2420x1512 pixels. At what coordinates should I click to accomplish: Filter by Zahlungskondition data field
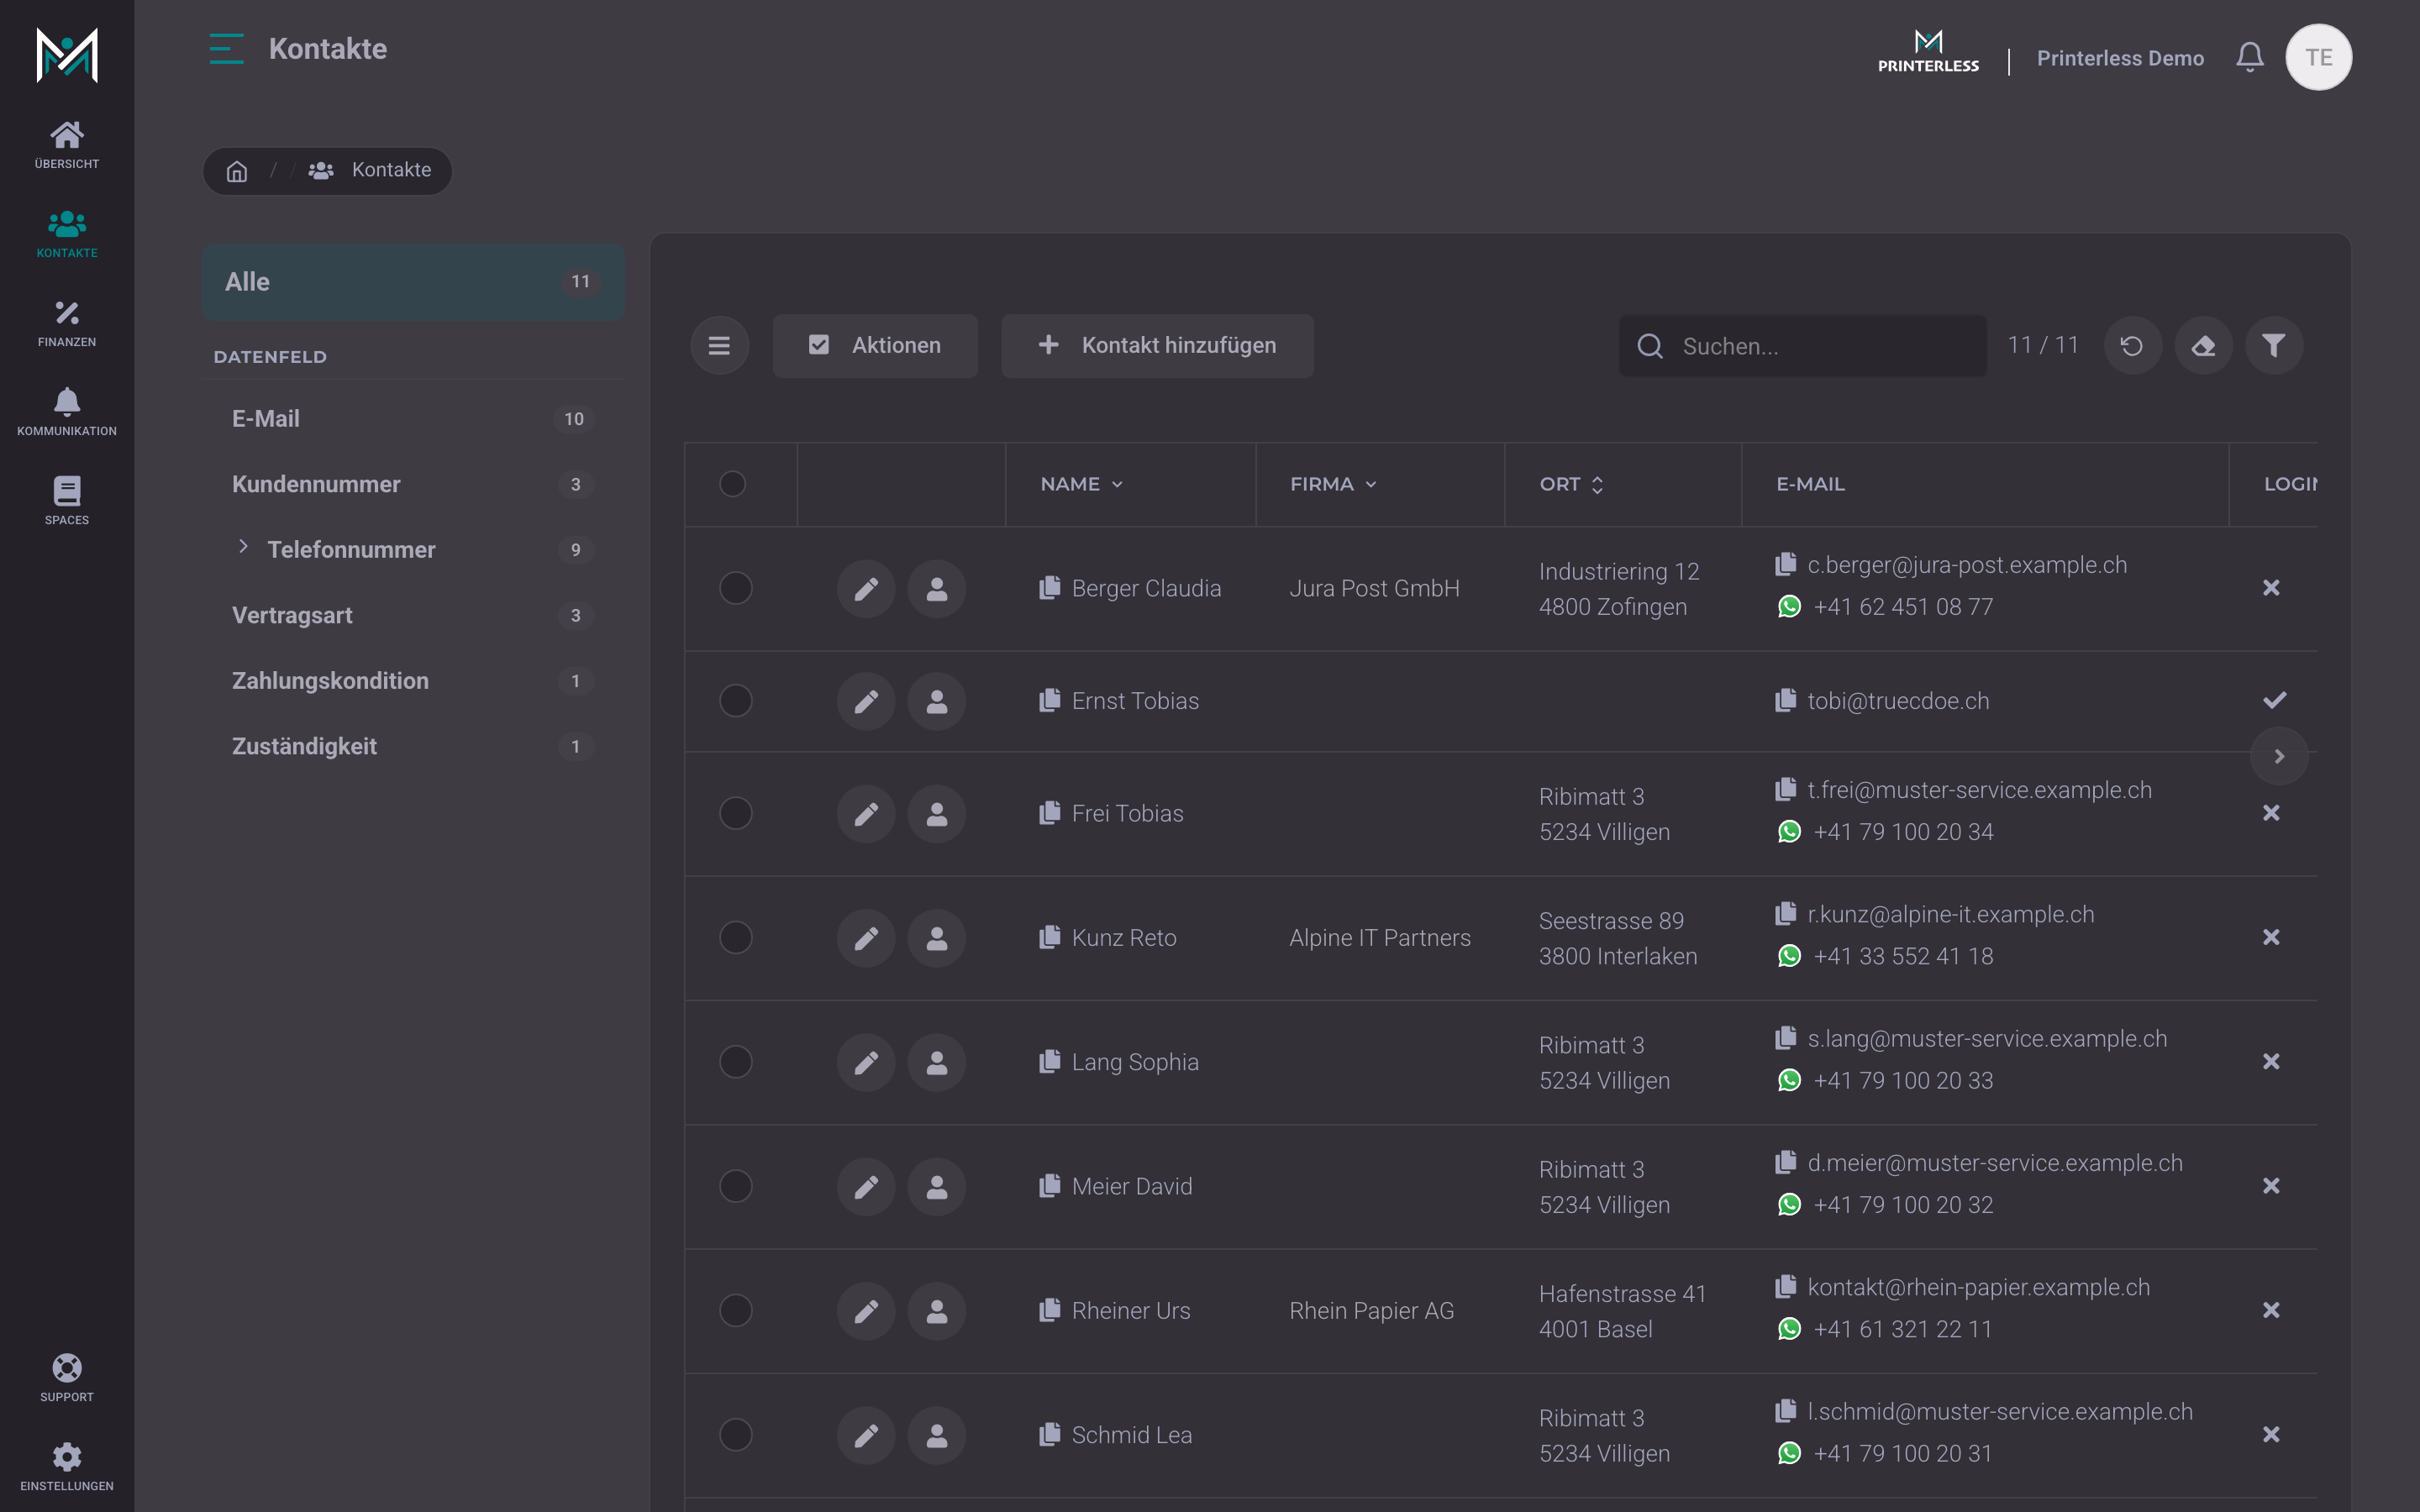pyautogui.click(x=413, y=681)
